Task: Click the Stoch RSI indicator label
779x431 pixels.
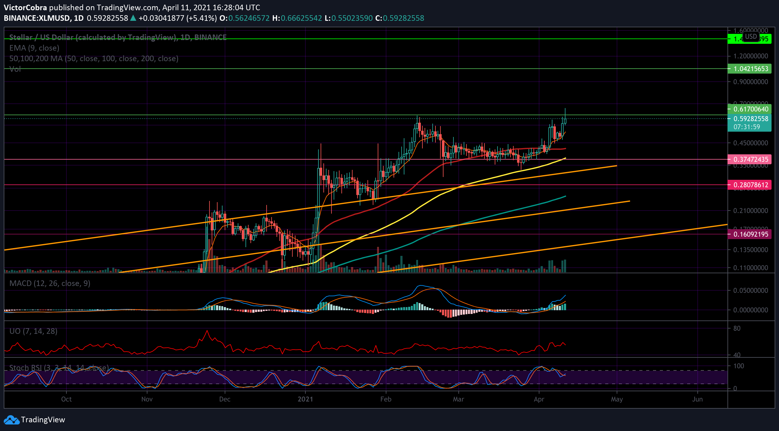Action: [x=59, y=368]
